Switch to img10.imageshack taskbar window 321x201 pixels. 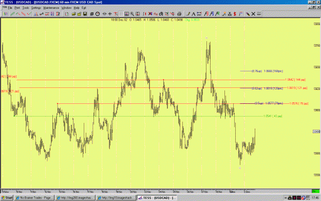coord(116,198)
